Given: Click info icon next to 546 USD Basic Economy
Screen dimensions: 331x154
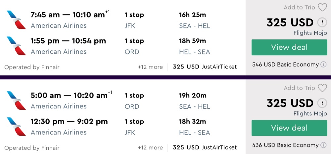Looking at the screenshot, I should 323,64.
